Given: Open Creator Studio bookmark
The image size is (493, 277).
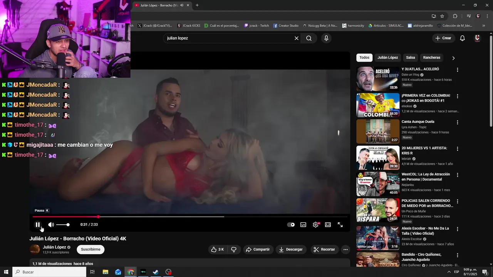Looking at the screenshot, I should pyautogui.click(x=286, y=26).
